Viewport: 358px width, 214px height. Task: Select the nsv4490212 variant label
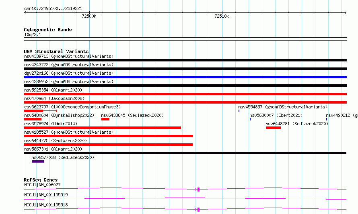[342, 115]
